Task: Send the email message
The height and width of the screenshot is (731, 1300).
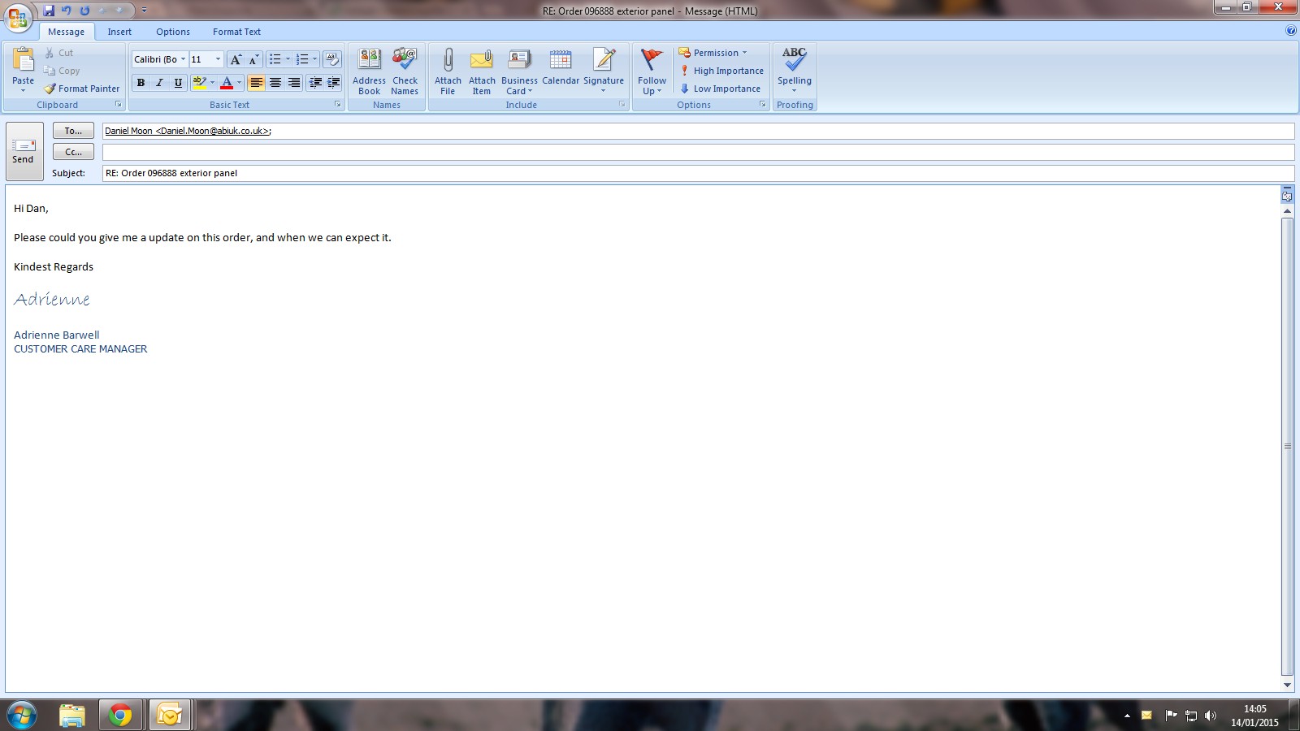Action: [24, 150]
